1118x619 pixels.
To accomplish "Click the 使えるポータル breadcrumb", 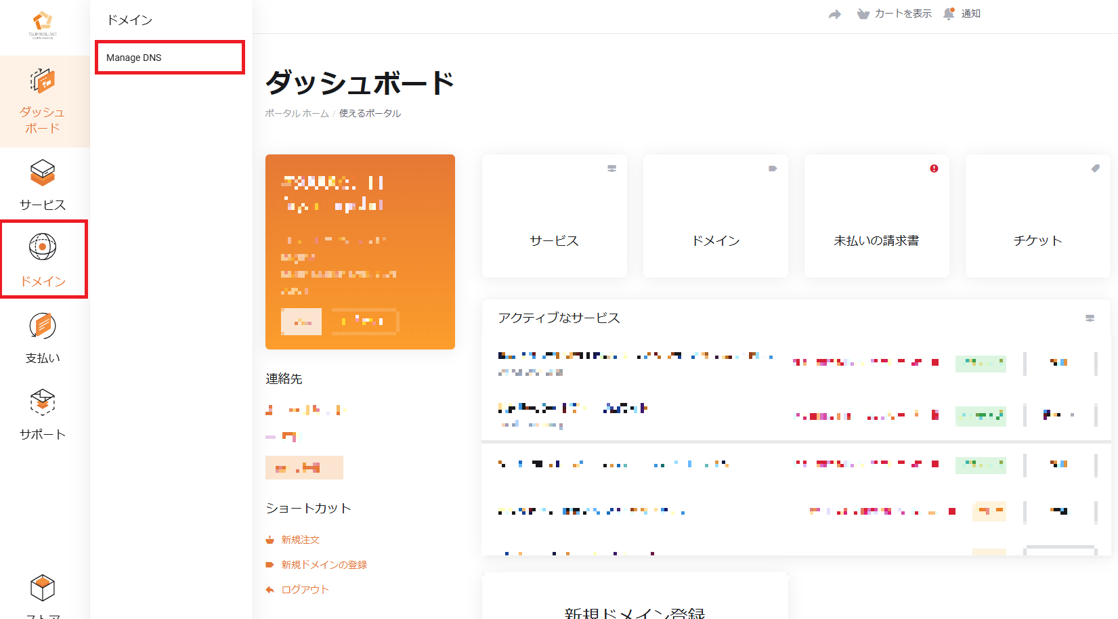I will pos(370,113).
